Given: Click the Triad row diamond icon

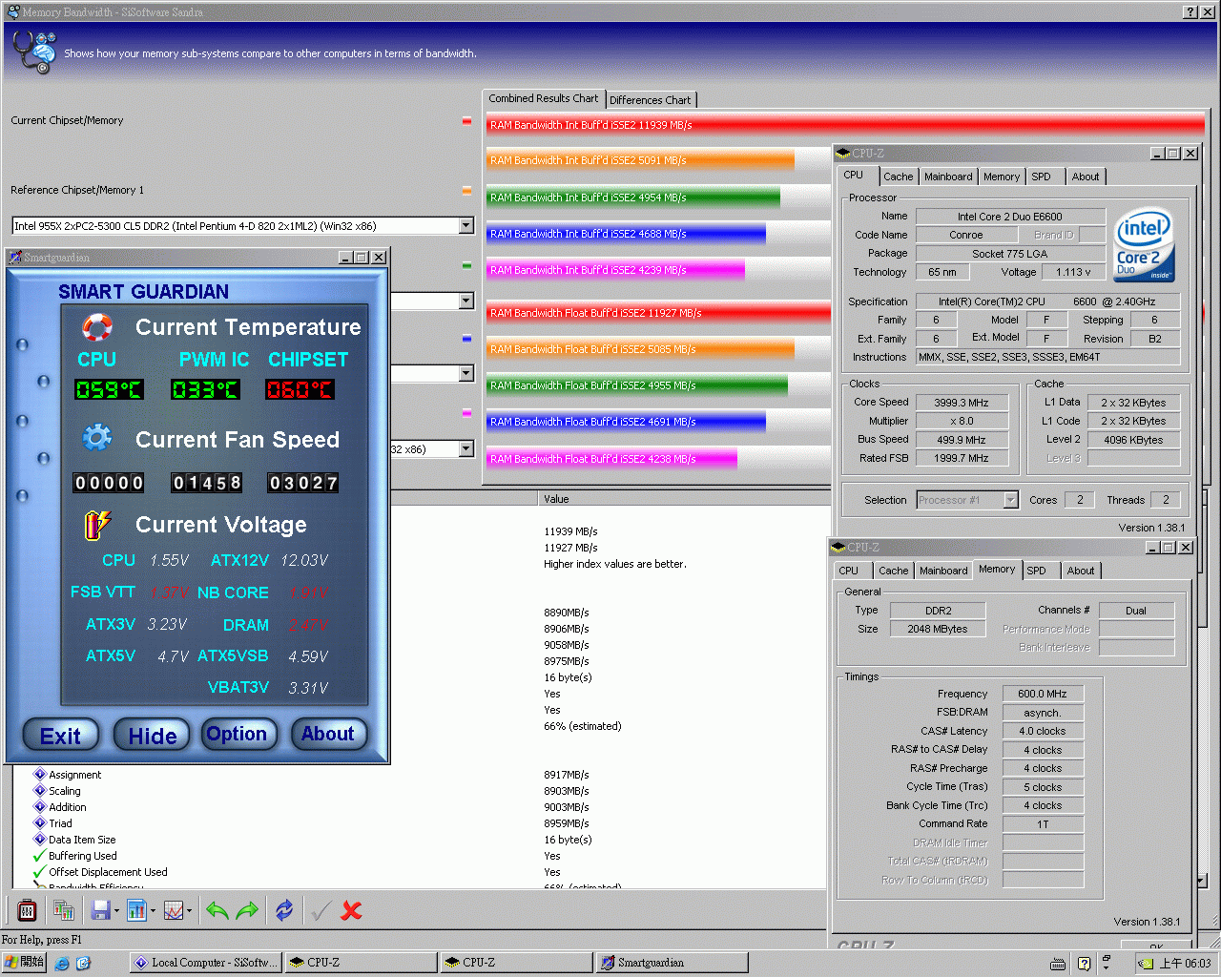Looking at the screenshot, I should pyautogui.click(x=40, y=822).
